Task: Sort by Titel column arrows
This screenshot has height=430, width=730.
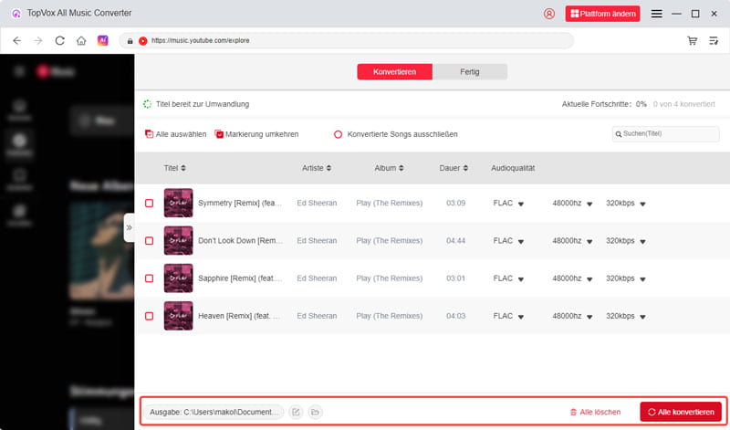Action: click(183, 168)
